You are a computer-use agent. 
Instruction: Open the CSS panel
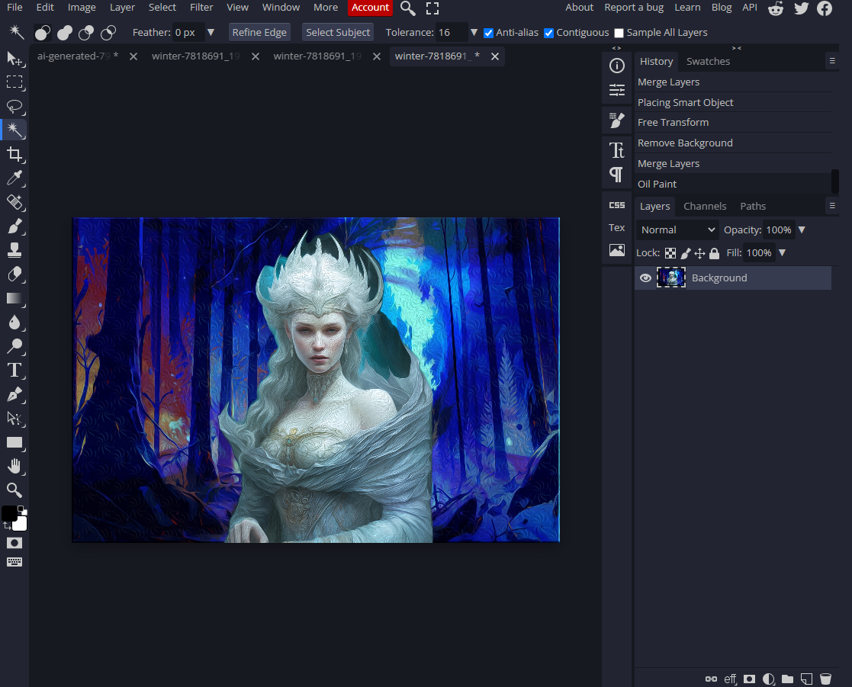click(617, 205)
